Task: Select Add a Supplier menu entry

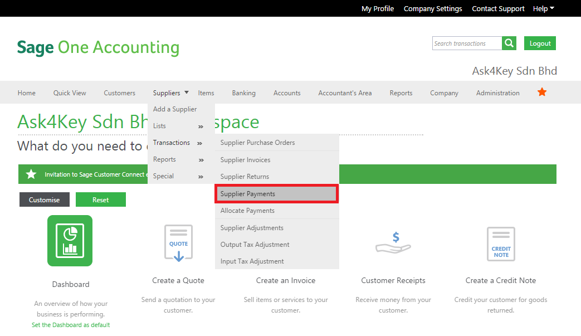Action: coord(175,109)
